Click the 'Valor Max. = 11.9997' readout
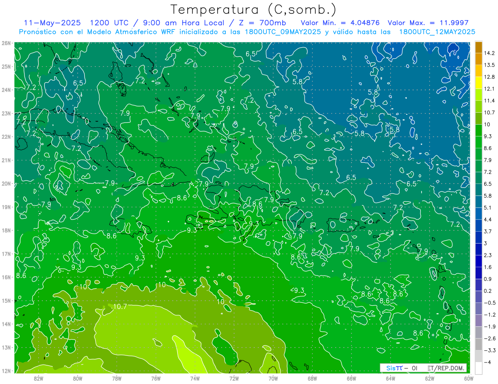 click(x=428, y=23)
